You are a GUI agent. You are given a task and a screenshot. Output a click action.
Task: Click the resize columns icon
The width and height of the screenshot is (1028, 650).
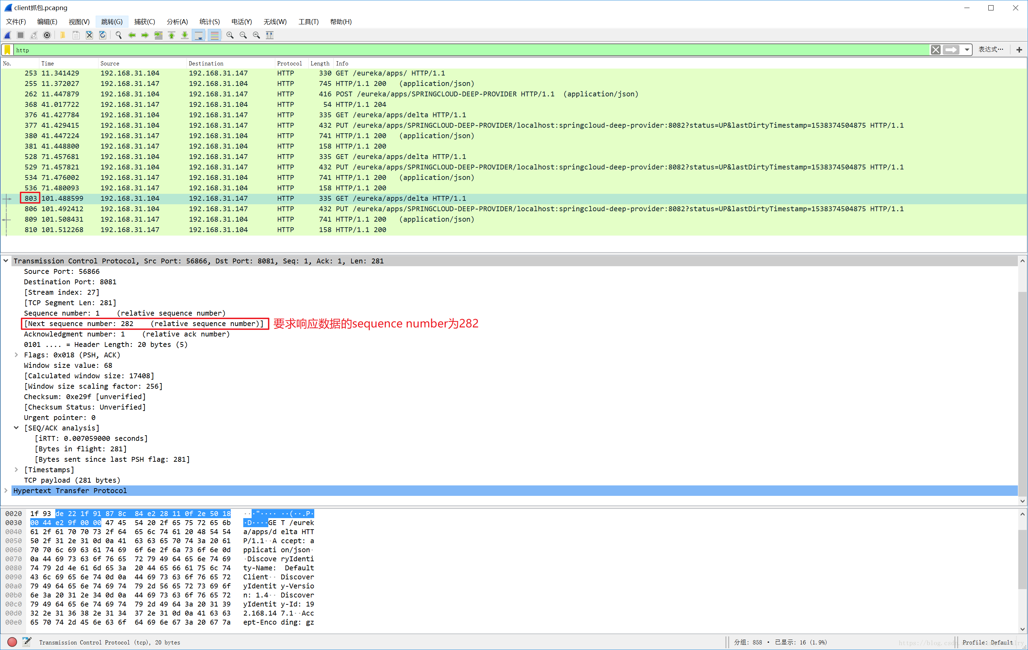[270, 35]
